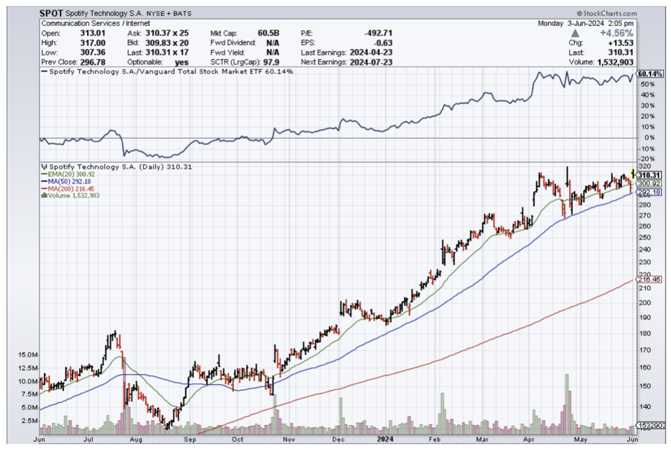Image resolution: width=671 pixels, height=452 pixels.
Task: Click the 292.18 moving average axis tag
Action: click(649, 193)
